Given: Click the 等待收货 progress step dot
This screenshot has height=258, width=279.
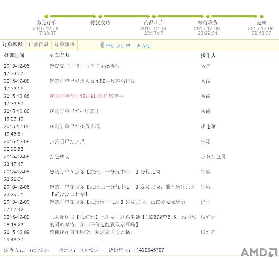Looking at the screenshot, I should click(208, 16).
